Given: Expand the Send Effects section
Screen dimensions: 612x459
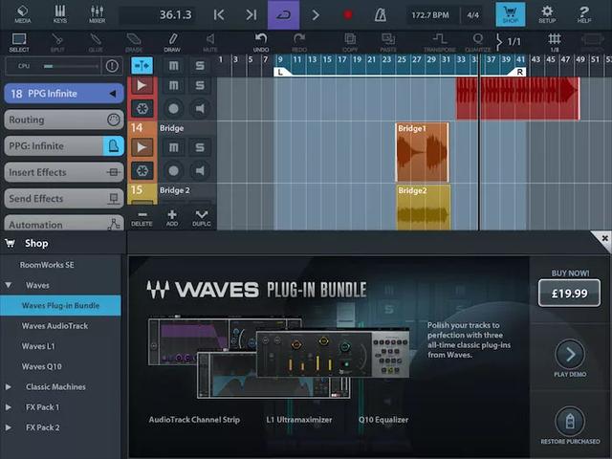Looking at the screenshot, I should tap(64, 198).
